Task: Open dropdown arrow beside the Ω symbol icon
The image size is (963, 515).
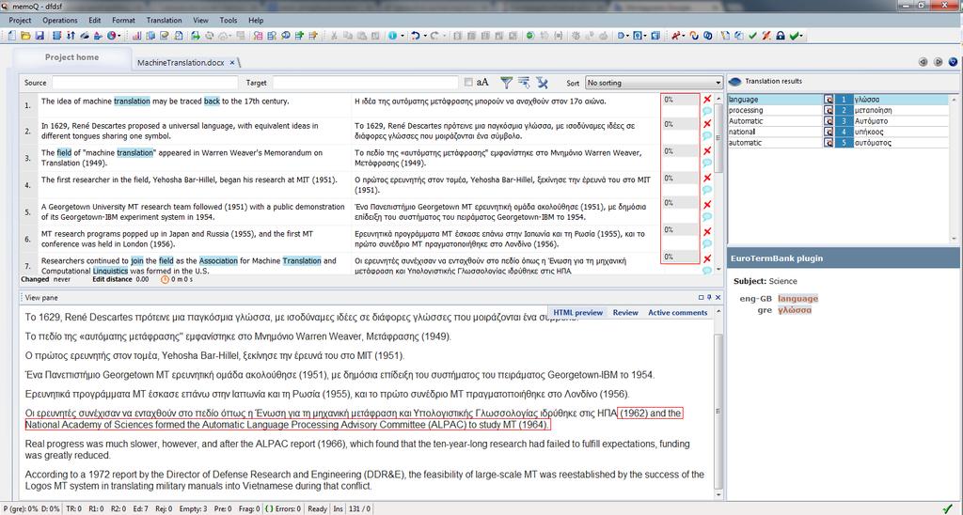Action: (645, 36)
